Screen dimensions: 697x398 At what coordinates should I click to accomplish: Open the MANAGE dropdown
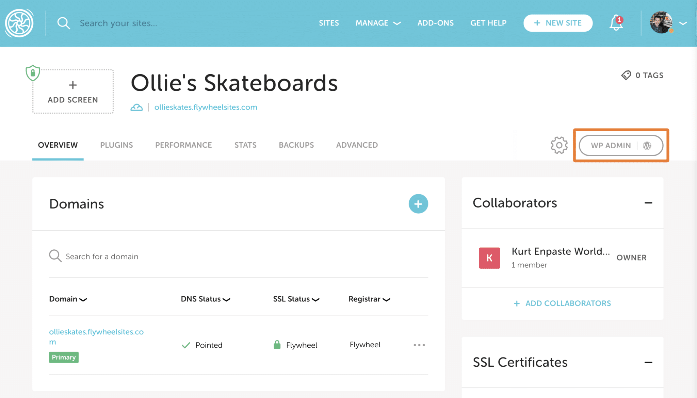[x=378, y=23]
